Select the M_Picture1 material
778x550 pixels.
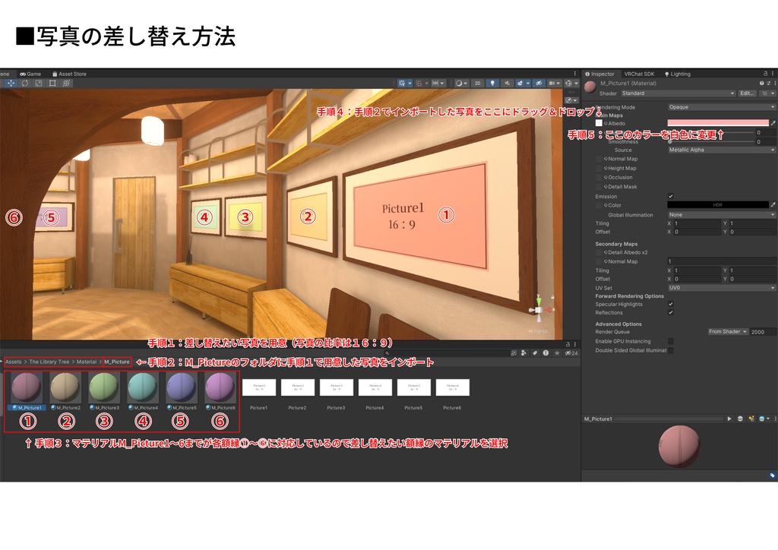pos(27,390)
